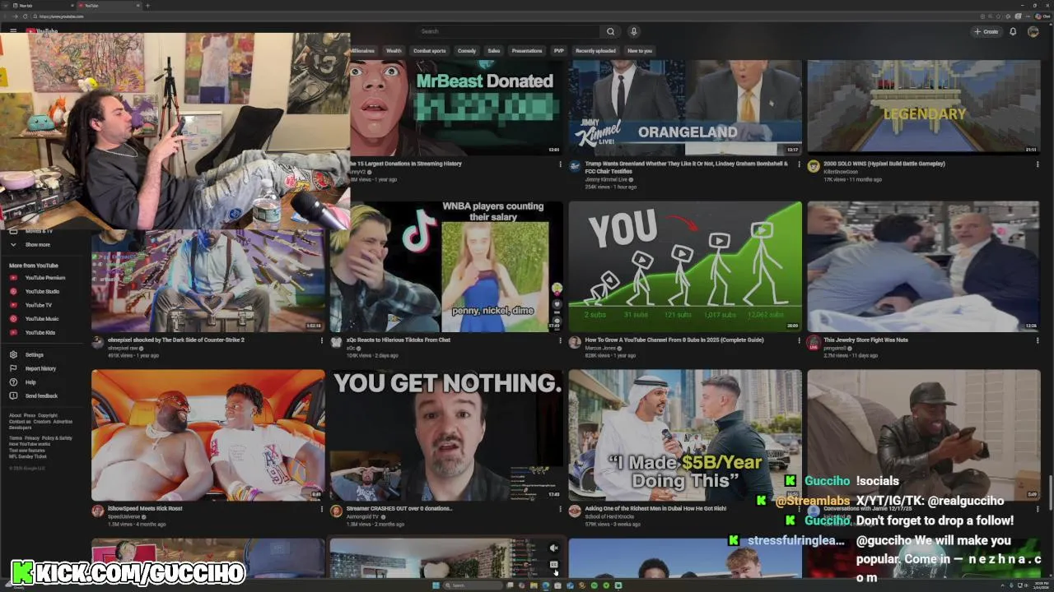Click the Help question mark icon

pos(13,382)
